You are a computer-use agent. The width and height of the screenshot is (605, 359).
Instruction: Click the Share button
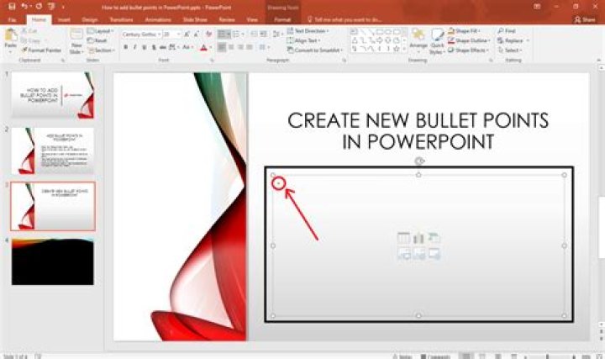tap(585, 19)
